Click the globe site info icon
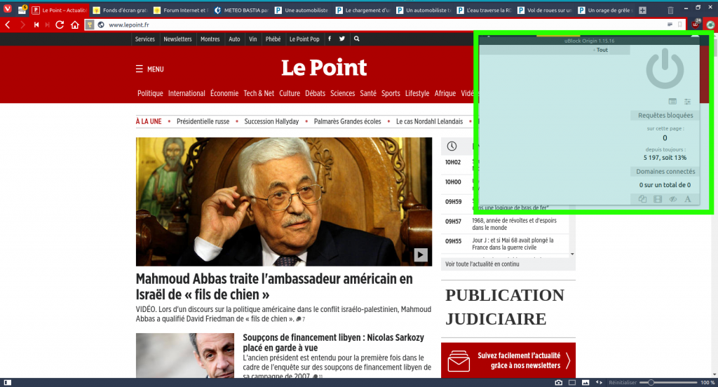Image resolution: width=718 pixels, height=387 pixels. pos(101,25)
